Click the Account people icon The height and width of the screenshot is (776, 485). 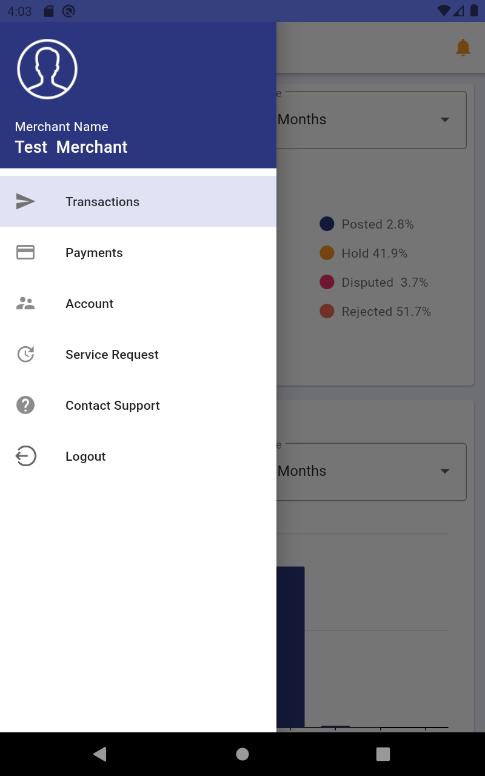click(x=25, y=303)
